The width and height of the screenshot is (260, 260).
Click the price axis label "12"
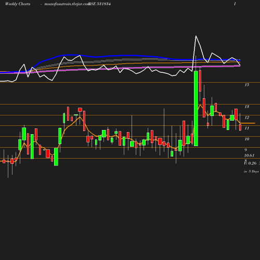tap(247, 118)
